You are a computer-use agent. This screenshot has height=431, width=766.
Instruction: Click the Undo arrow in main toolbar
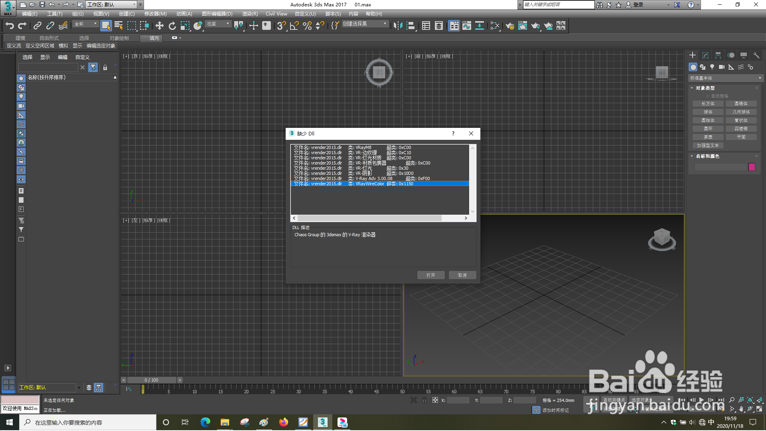[x=10, y=26]
